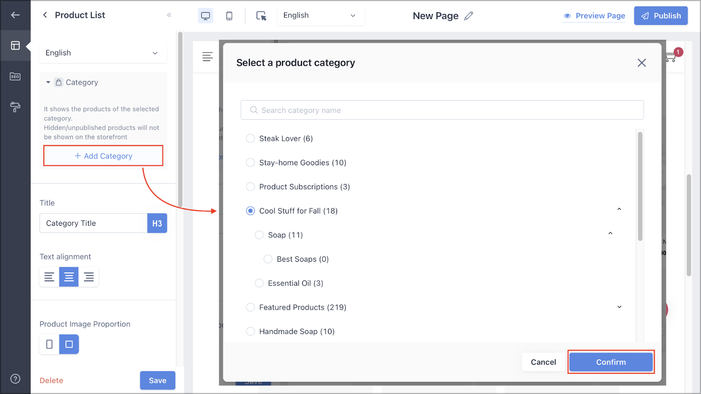Expand Featured Products subcategories
The height and width of the screenshot is (394, 701).
(619, 307)
